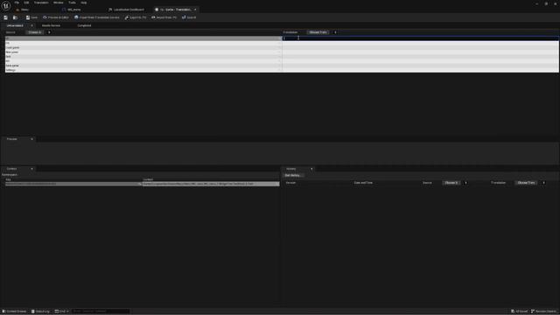Switch to the Completed tab
560x315 pixels.
point(84,25)
